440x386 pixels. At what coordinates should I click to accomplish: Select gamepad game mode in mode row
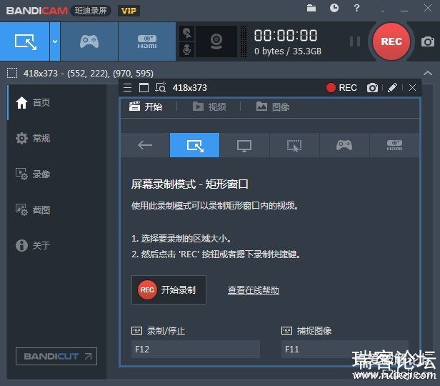[x=344, y=145]
